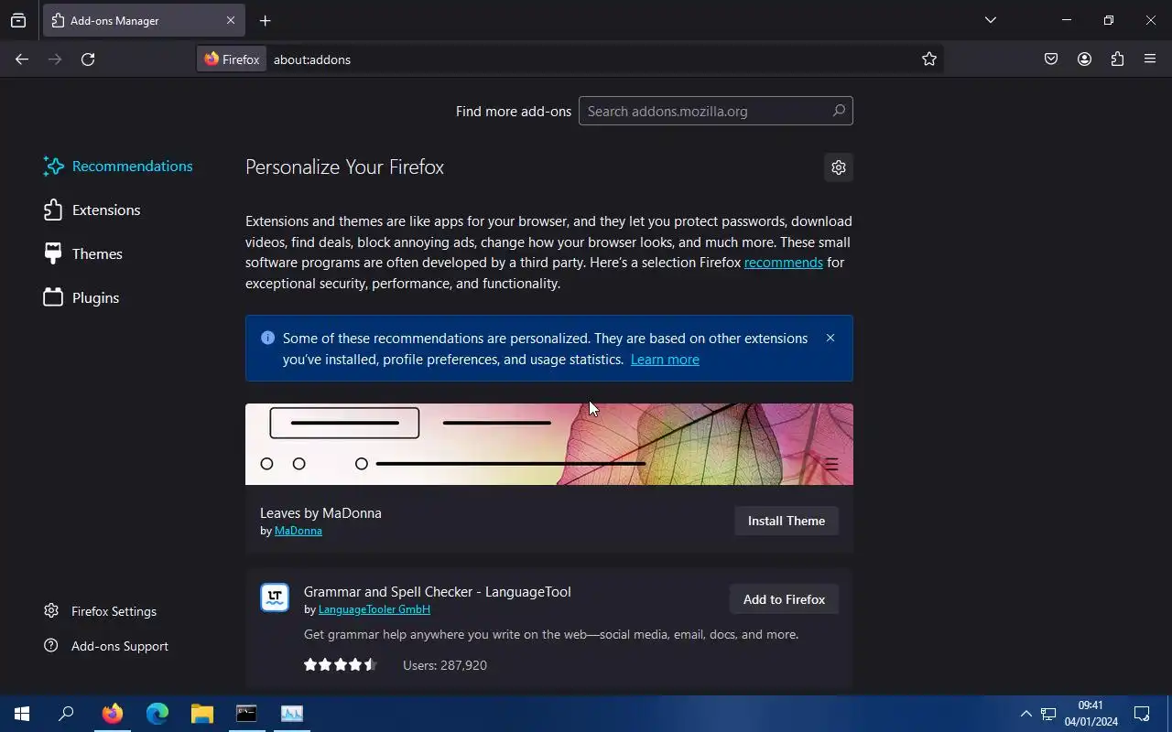Viewport: 1172px width, 732px height.
Task: Open Firefox Settings from the sidebar
Action: tap(100, 611)
